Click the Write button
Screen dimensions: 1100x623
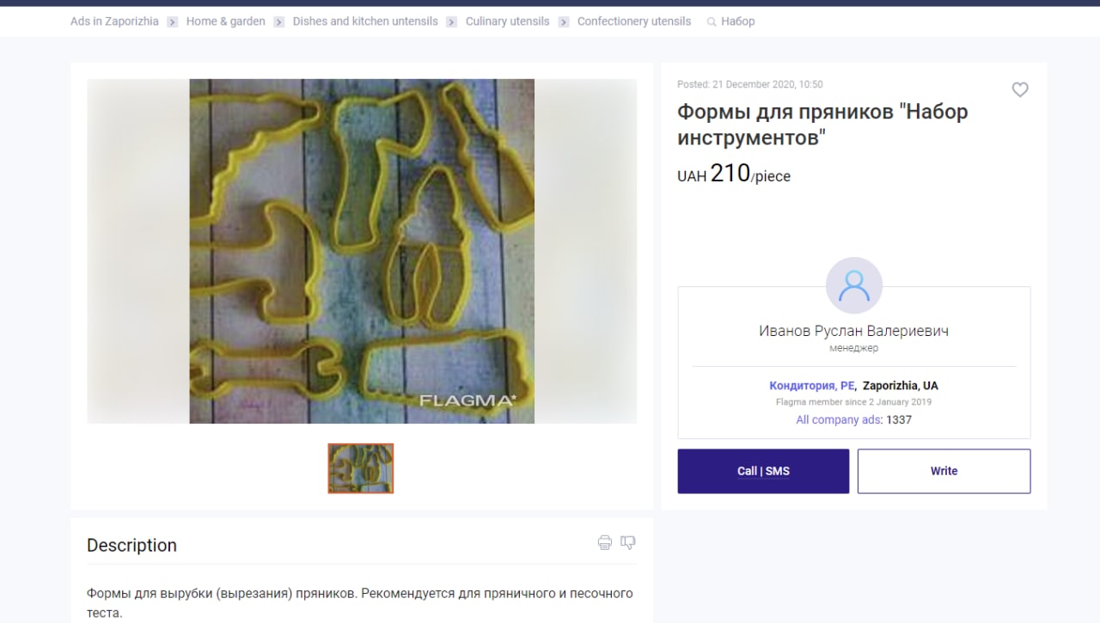pos(944,471)
